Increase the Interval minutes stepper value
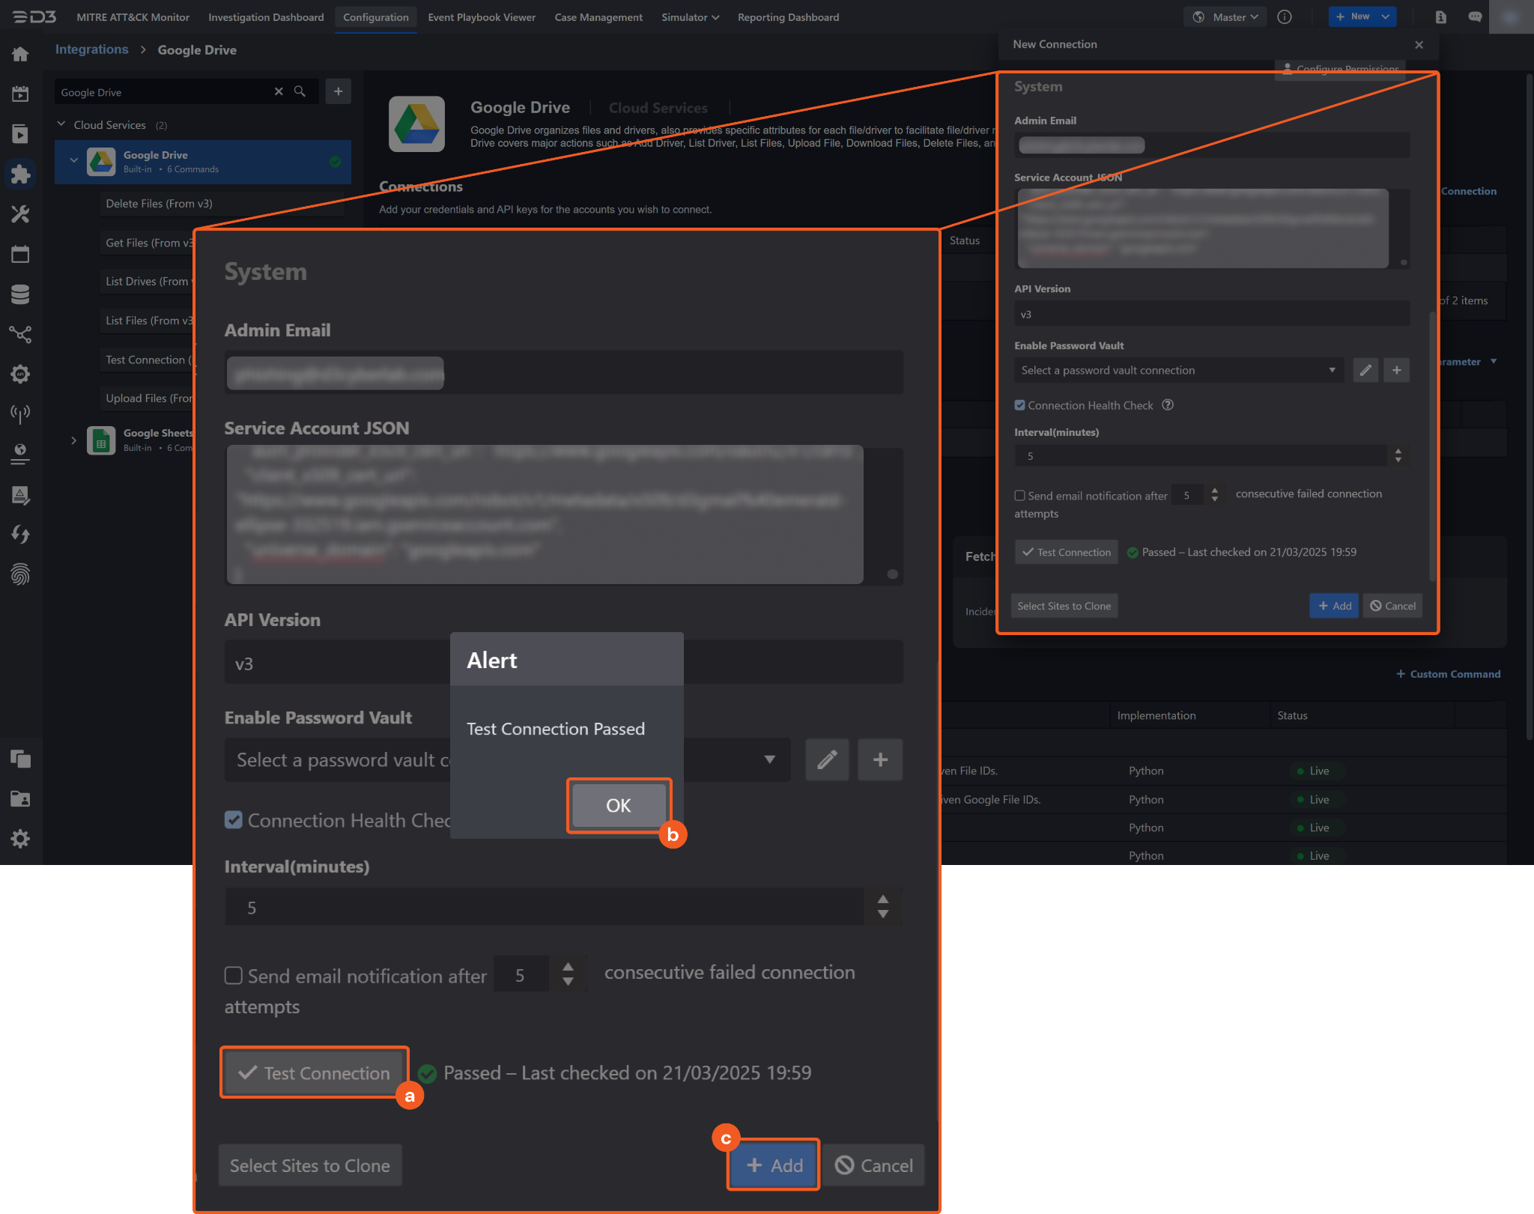 [883, 899]
